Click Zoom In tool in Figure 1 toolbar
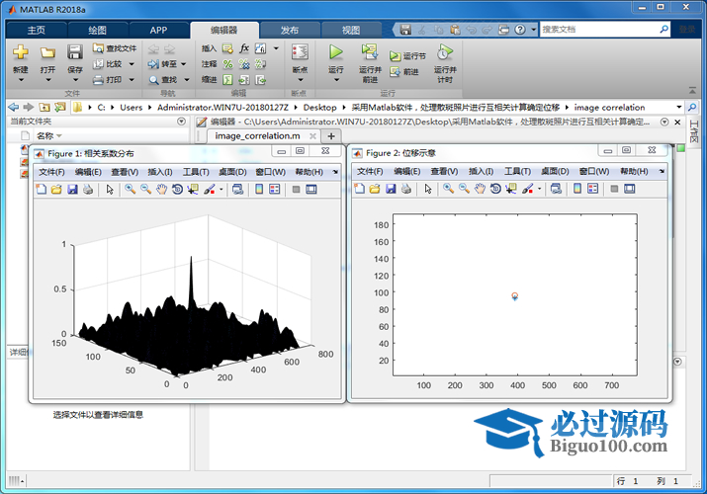The height and width of the screenshot is (494, 707). [x=130, y=189]
